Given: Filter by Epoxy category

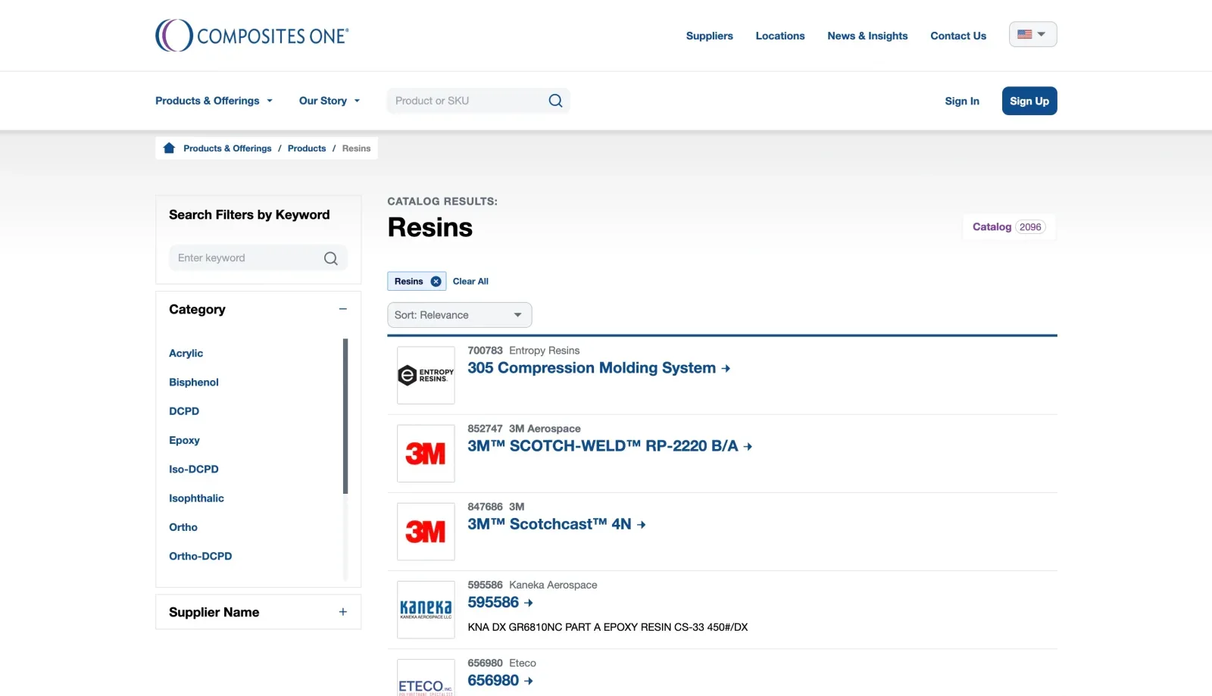Looking at the screenshot, I should [184, 440].
